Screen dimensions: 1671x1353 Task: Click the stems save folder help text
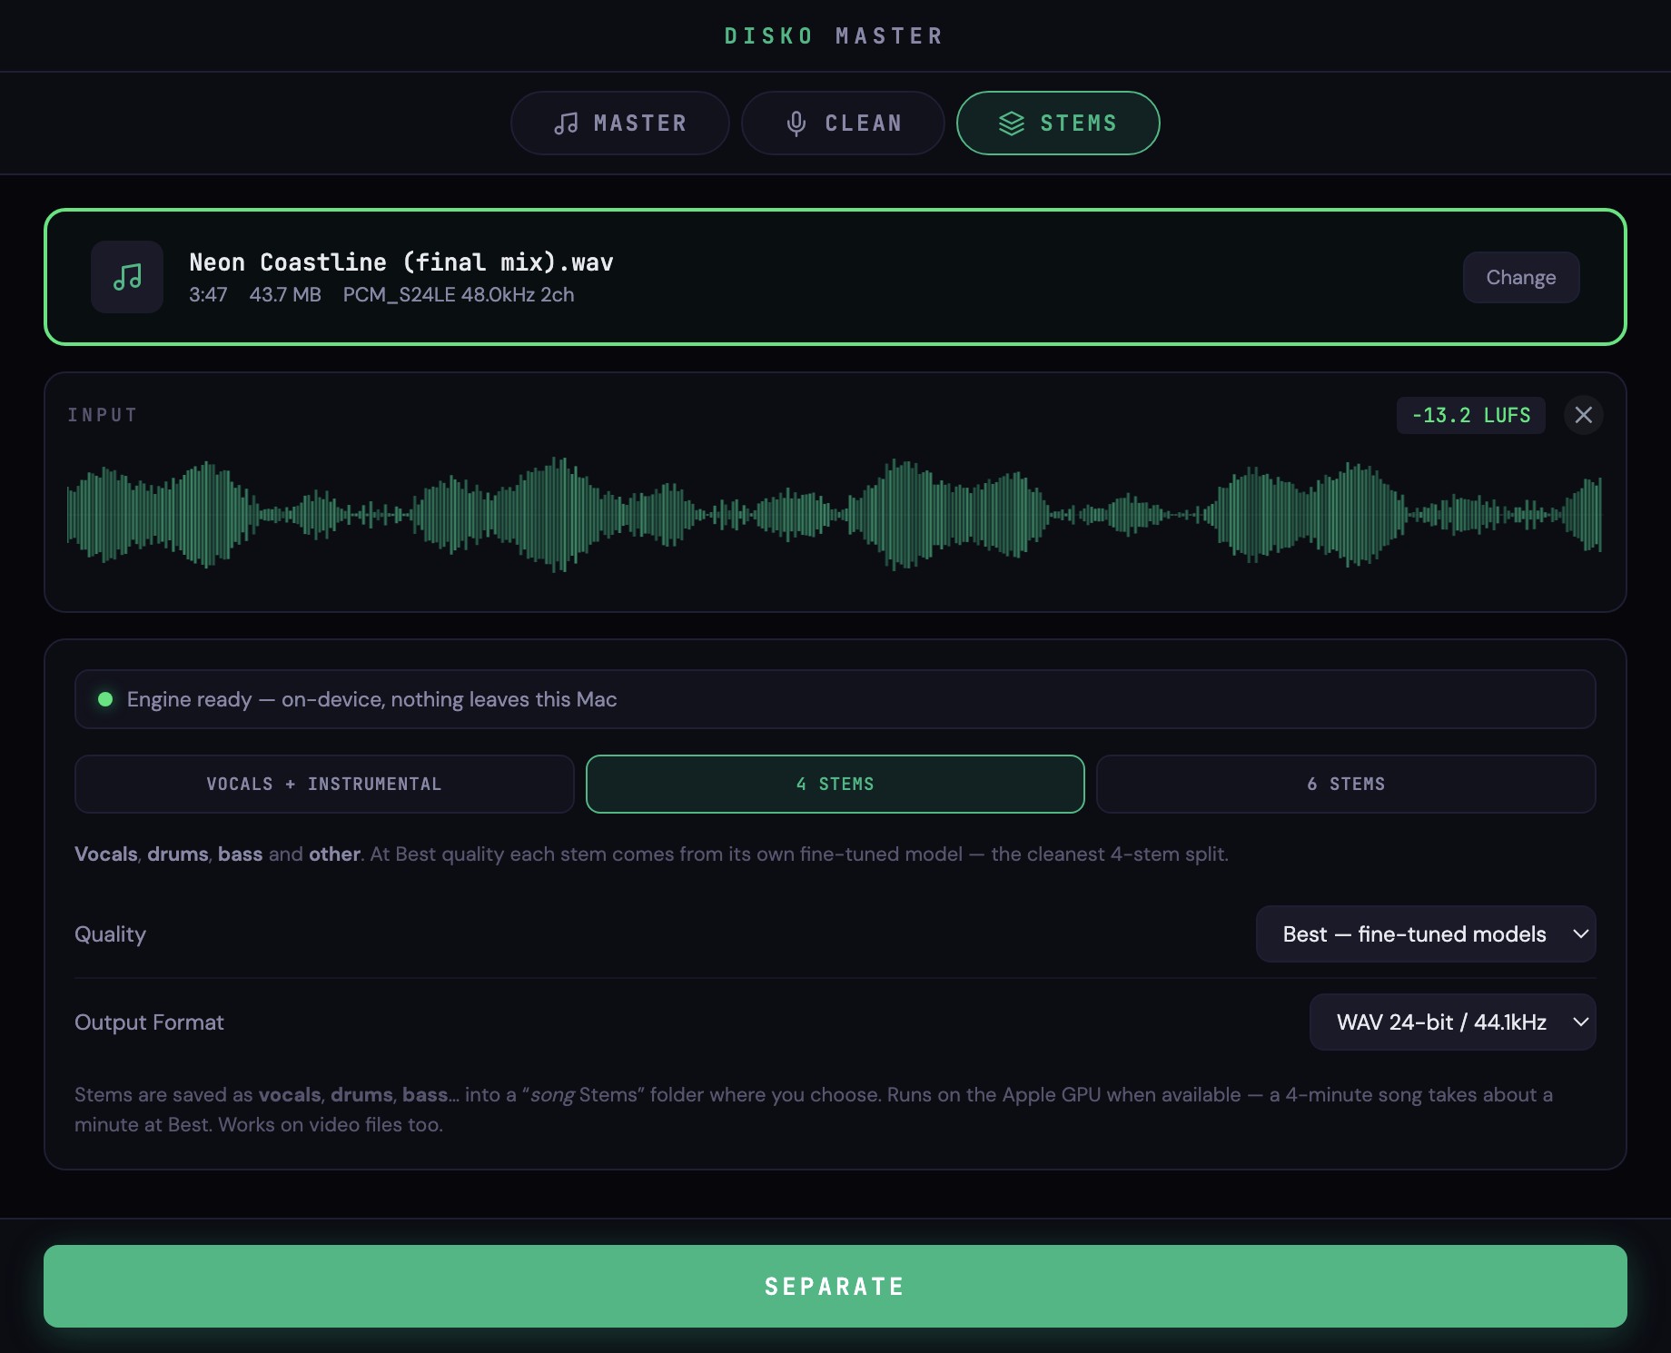pyautogui.click(x=814, y=1109)
